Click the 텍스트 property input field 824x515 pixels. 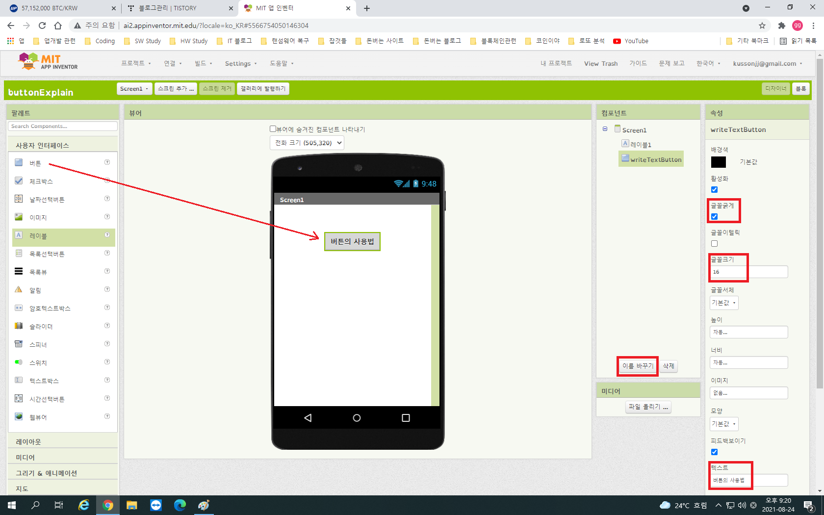[x=748, y=480]
